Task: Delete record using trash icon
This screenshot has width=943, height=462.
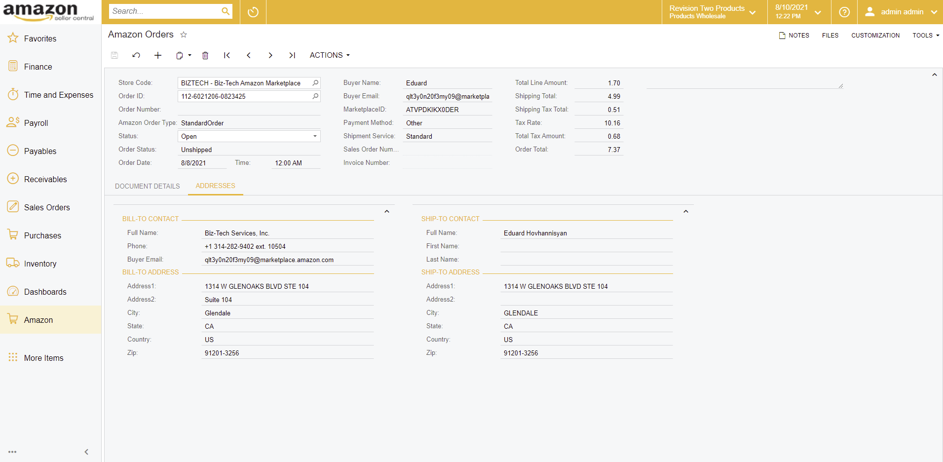Action: click(x=205, y=55)
